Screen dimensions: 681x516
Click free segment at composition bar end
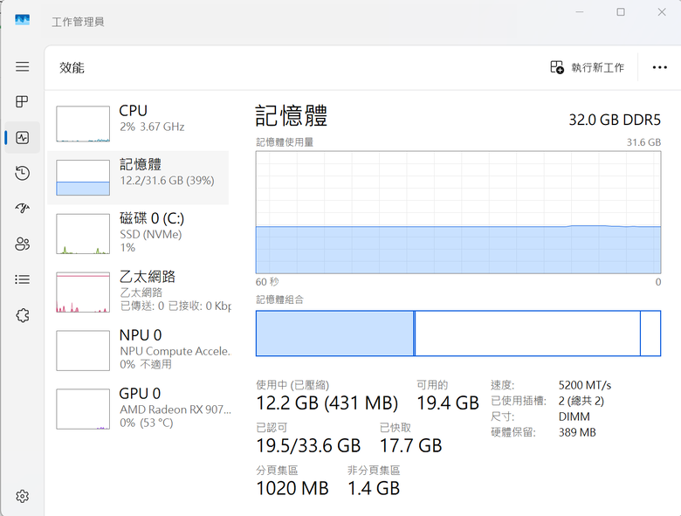[x=650, y=334]
